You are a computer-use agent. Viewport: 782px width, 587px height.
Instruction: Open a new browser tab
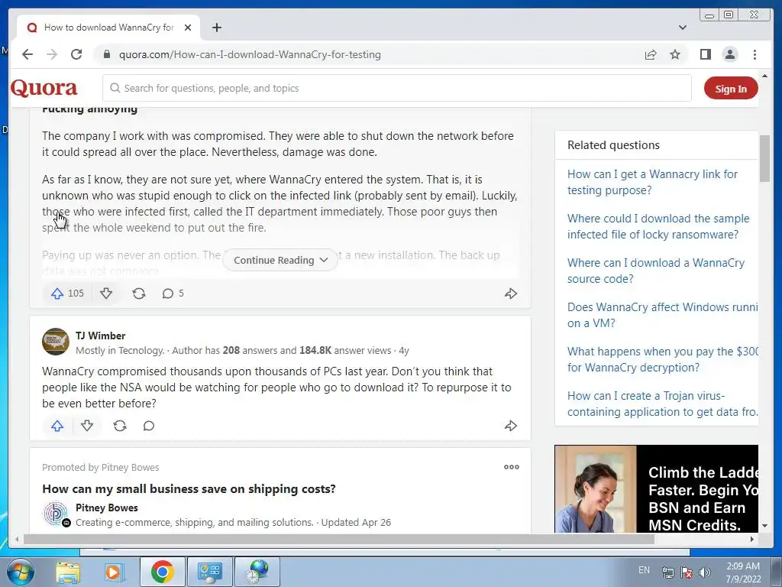(x=216, y=28)
